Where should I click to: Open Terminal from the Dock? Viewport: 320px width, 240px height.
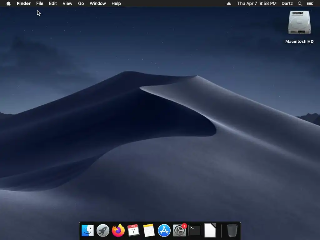coord(195,230)
